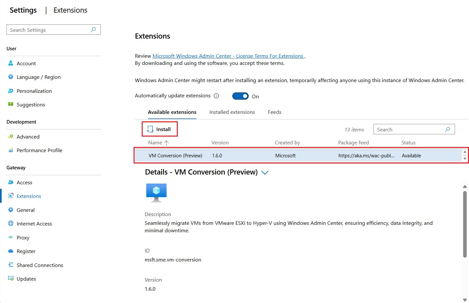Select the Account icon in the sidebar
This screenshot has height=303, width=469.
point(11,63)
